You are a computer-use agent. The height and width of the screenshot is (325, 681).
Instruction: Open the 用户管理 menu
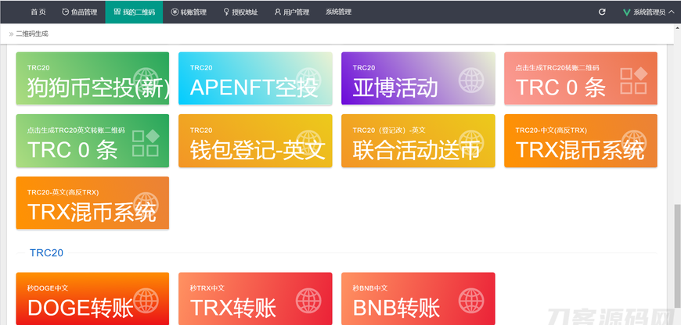(292, 12)
